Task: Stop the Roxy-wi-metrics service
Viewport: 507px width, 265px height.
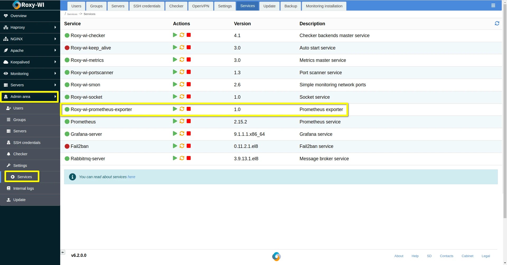Action: pyautogui.click(x=189, y=60)
